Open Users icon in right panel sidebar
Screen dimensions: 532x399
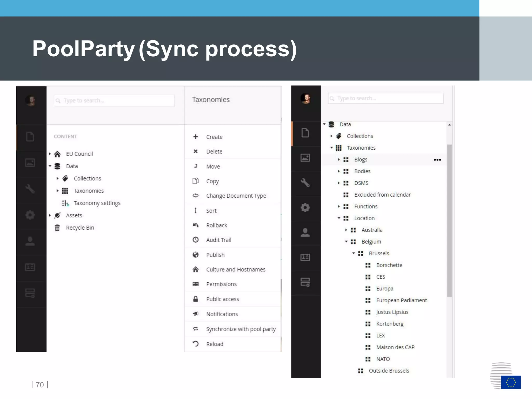(x=305, y=232)
